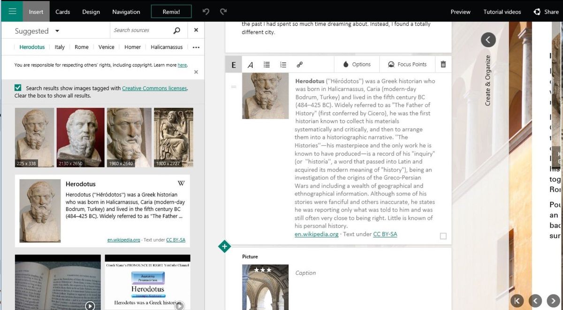Open the Design tab
This screenshot has width=563, height=310.
click(x=91, y=11)
